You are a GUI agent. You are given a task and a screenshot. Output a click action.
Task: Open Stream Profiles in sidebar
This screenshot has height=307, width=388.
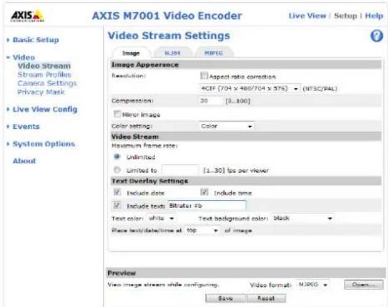[x=45, y=75]
